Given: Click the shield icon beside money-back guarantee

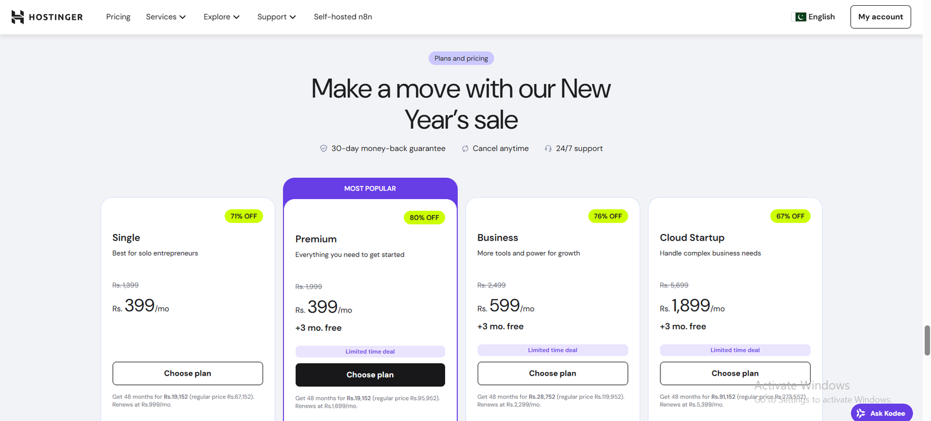Looking at the screenshot, I should pos(324,148).
